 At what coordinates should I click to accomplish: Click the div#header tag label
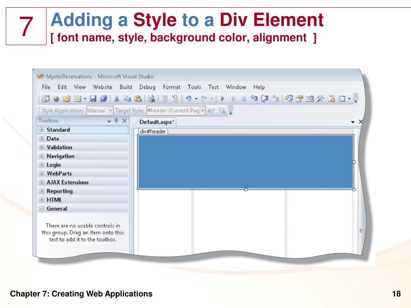tap(153, 131)
